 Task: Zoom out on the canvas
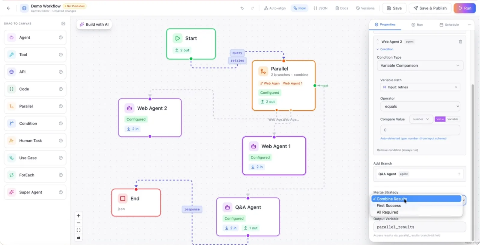[79, 223]
